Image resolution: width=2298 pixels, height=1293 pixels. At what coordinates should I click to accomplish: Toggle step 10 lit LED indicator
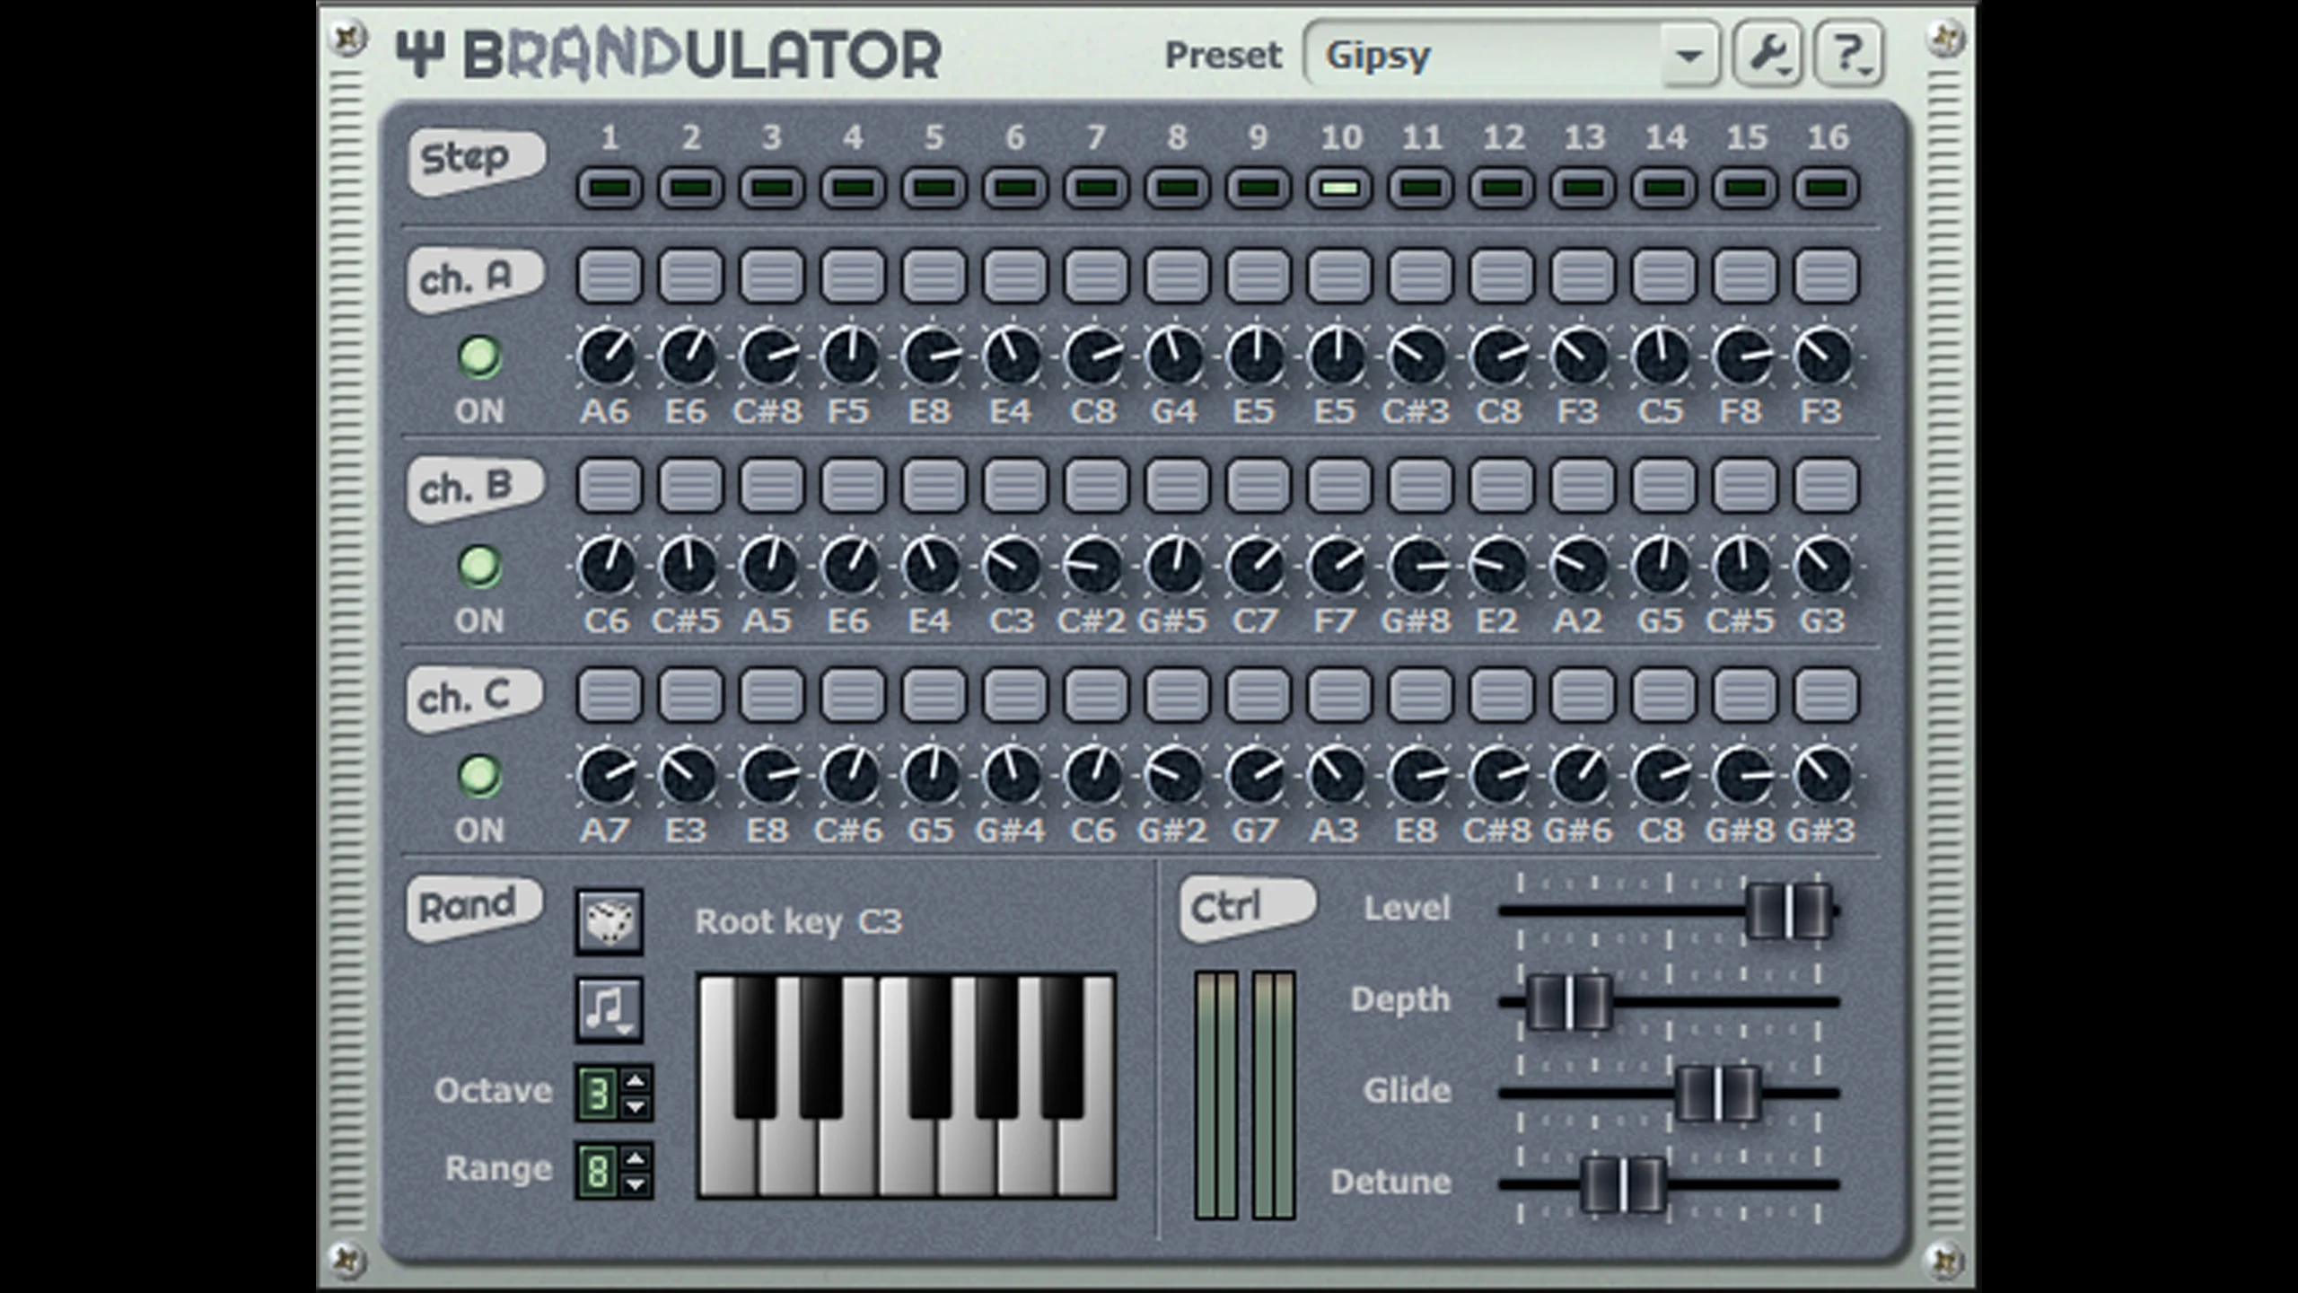[1339, 189]
